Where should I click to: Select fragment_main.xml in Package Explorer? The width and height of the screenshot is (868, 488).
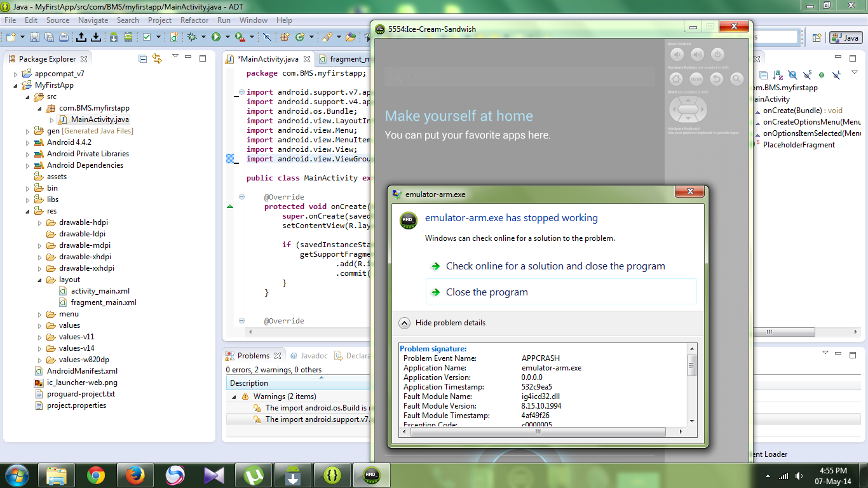click(104, 302)
